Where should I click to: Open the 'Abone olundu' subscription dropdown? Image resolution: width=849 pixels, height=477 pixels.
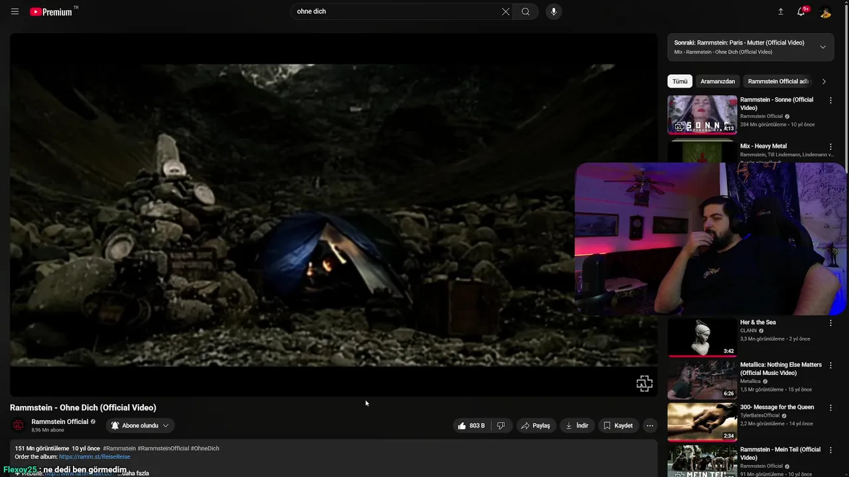(x=140, y=425)
